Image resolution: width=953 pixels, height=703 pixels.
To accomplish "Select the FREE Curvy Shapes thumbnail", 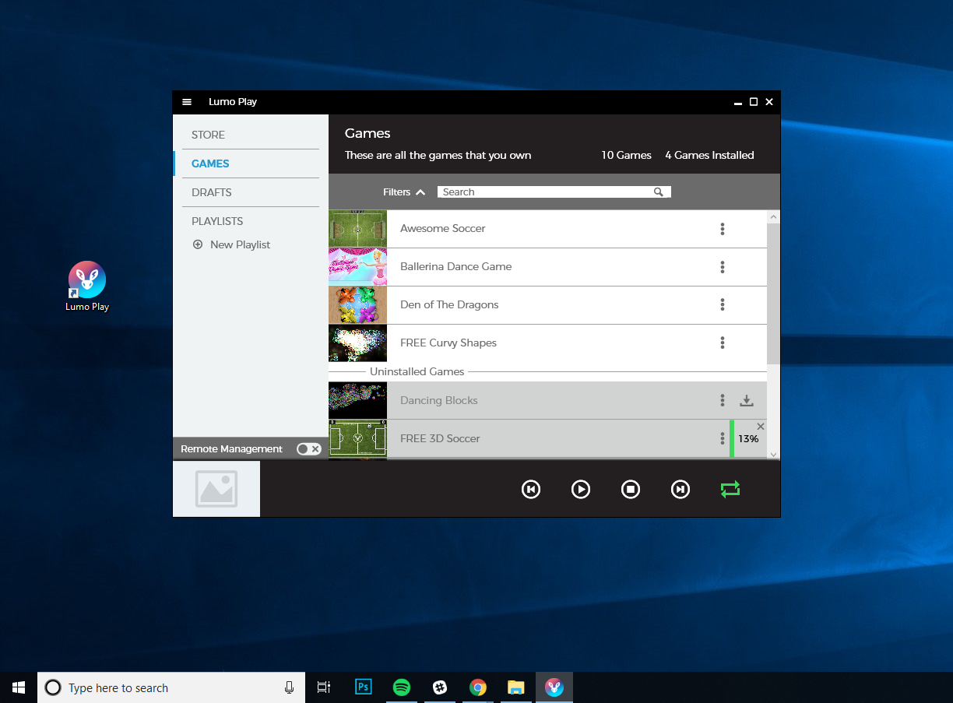I will point(357,343).
